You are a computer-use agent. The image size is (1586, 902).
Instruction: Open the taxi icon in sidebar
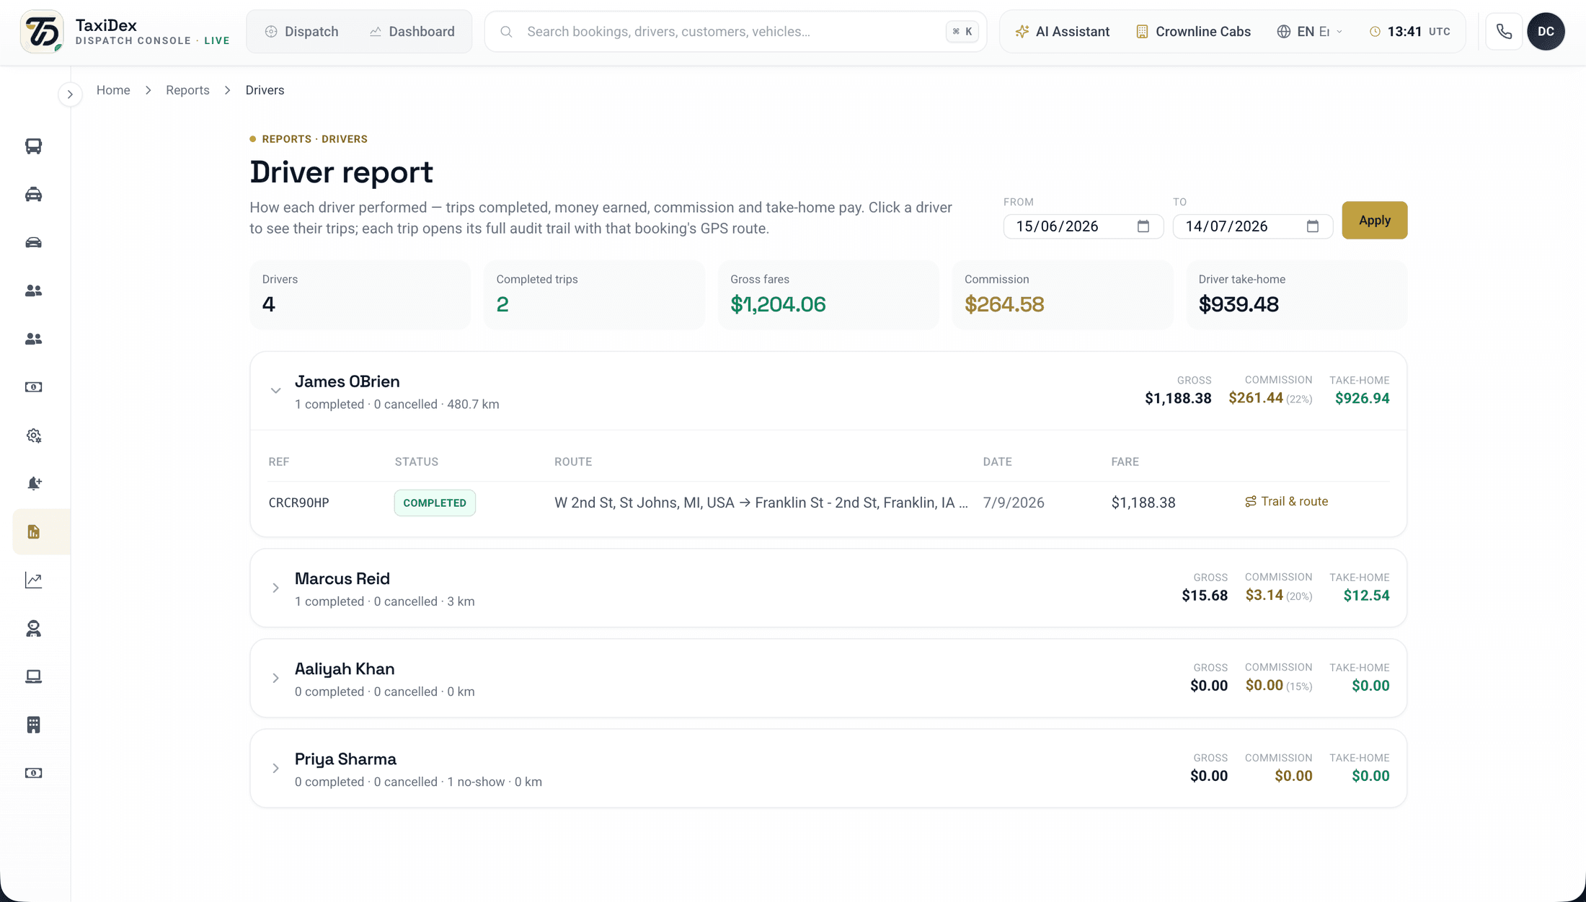click(33, 195)
